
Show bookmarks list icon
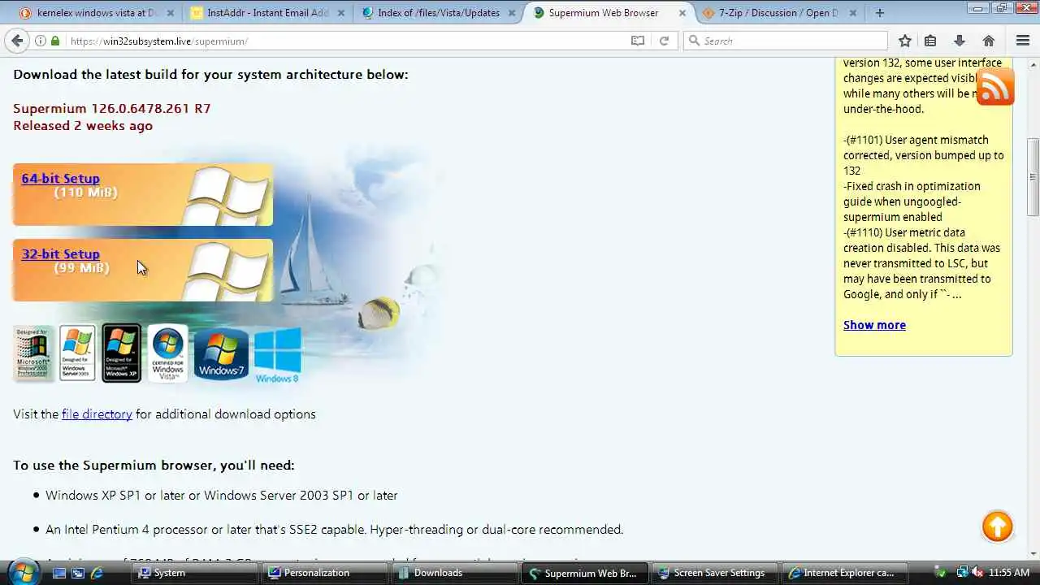point(931,41)
